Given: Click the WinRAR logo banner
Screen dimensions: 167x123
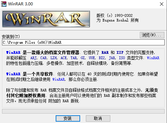Looking at the screenshot, I should click(46, 19).
